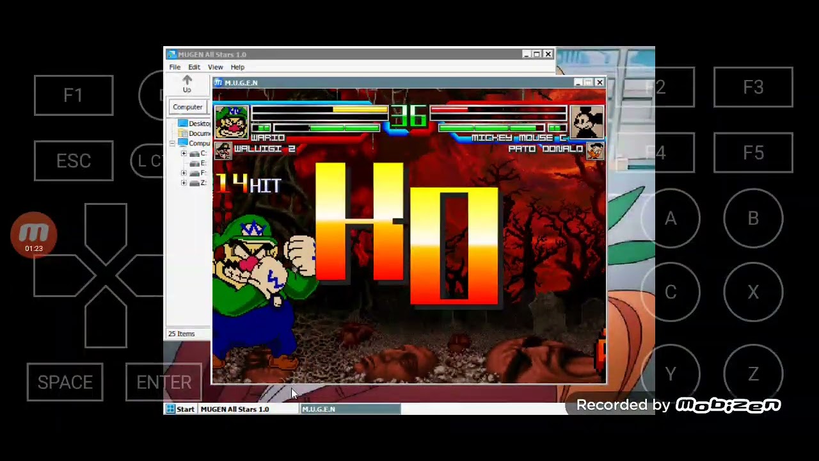819x461 pixels.
Task: Collapse the Computer tree node
Action: tap(172, 143)
